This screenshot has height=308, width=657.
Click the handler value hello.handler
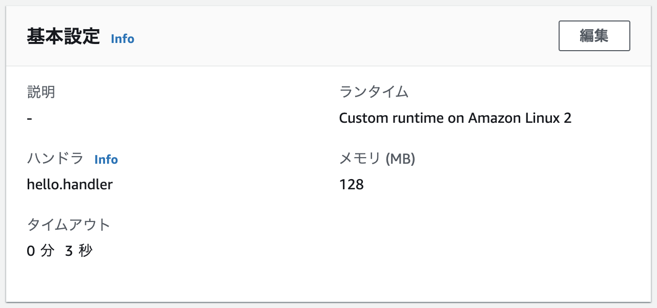pos(70,184)
